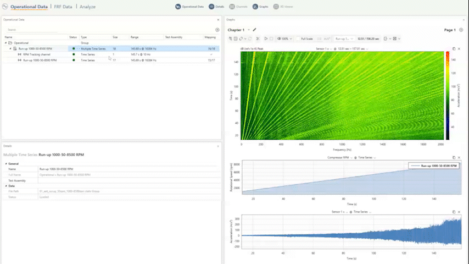Switch to the FRF Data tab
The image size is (469, 264).
63,7
